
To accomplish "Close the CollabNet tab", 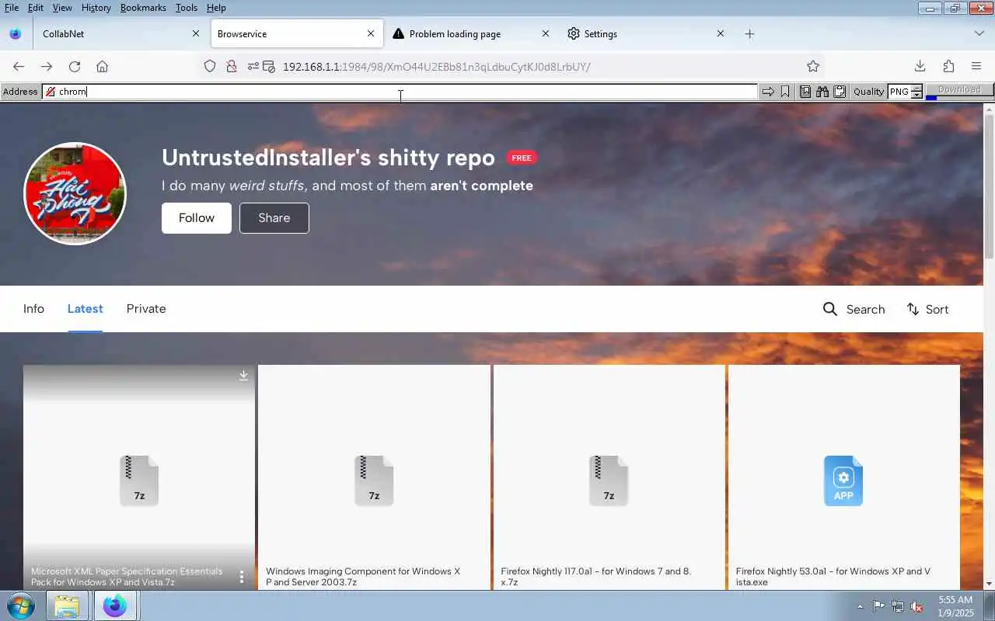I will [x=196, y=34].
